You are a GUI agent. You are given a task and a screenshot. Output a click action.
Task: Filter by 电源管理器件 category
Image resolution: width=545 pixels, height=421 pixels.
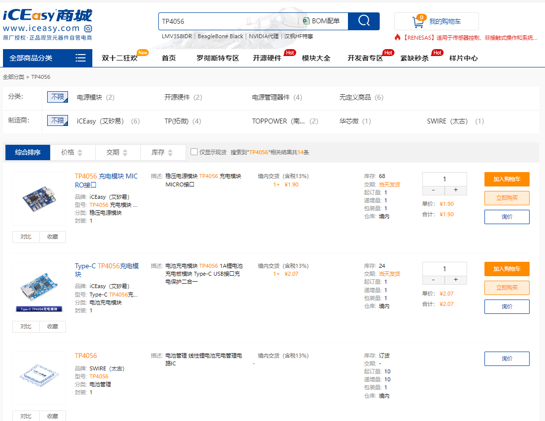coord(277,97)
